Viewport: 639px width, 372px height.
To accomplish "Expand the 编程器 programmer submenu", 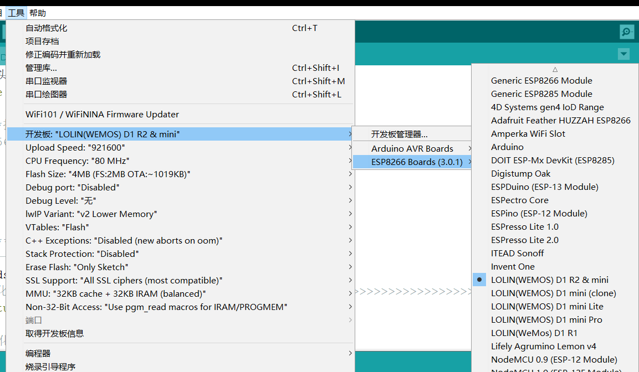I will coord(180,353).
